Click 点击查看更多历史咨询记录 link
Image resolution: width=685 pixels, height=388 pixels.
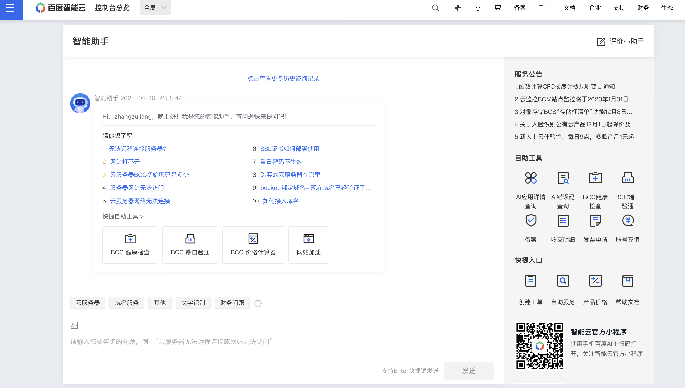click(283, 79)
